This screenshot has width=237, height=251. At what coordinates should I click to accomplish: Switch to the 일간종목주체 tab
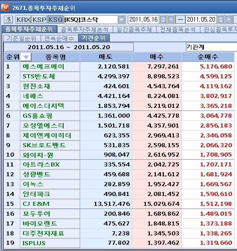[x=134, y=30]
